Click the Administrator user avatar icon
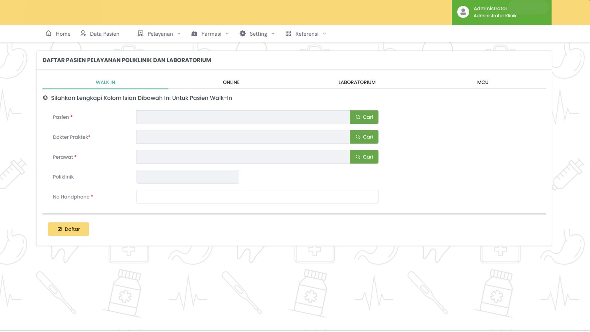 [463, 12]
